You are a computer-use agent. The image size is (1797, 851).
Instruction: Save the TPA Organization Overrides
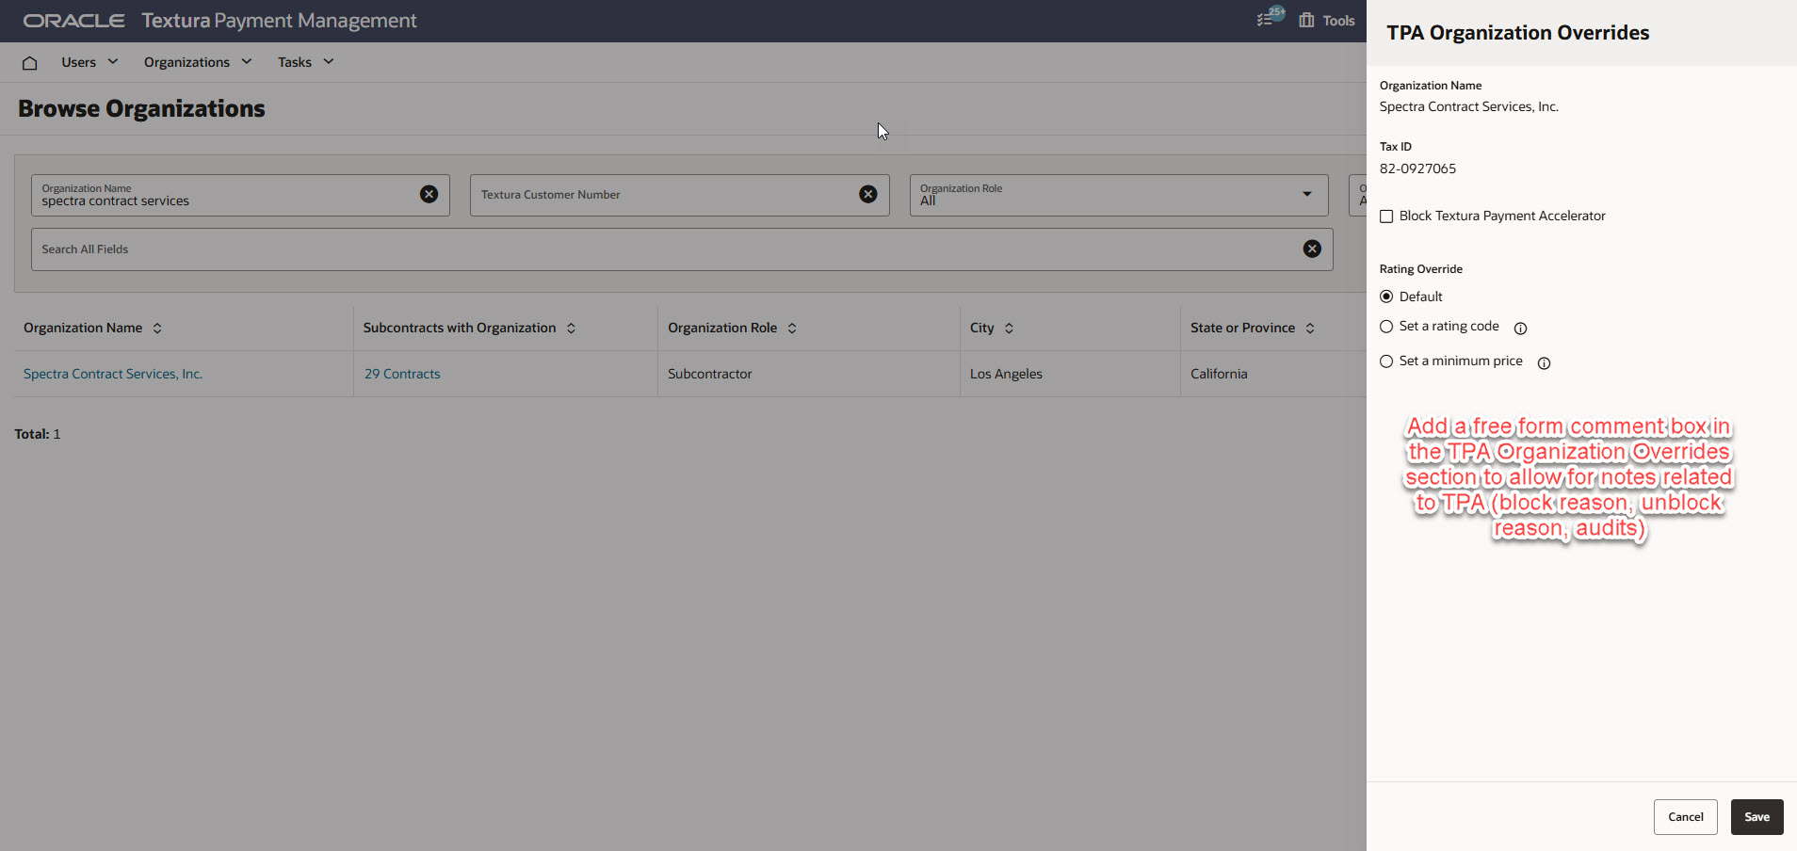[1757, 817]
